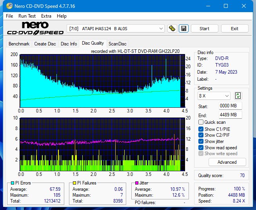Uncheck the Show jitter option

click(201, 141)
